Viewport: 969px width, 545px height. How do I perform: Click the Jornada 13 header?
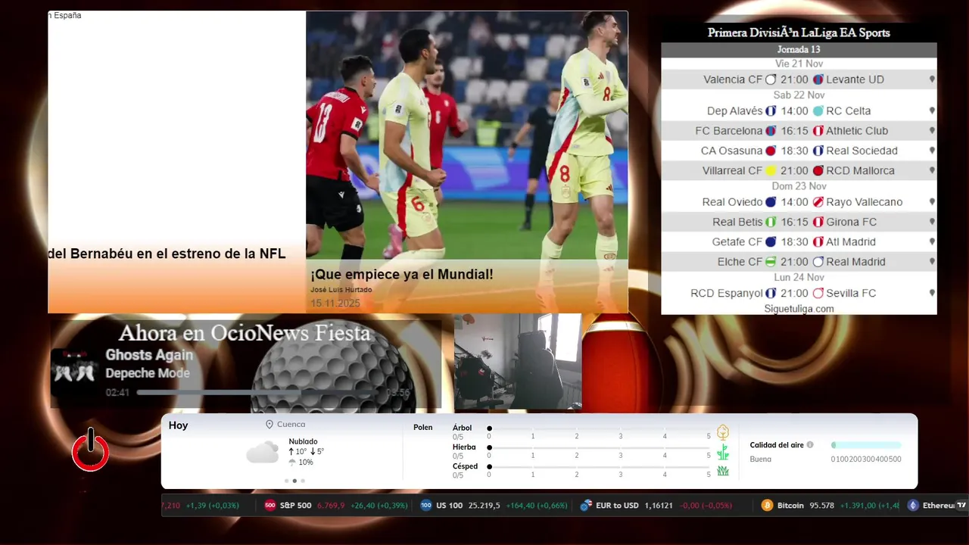799,50
